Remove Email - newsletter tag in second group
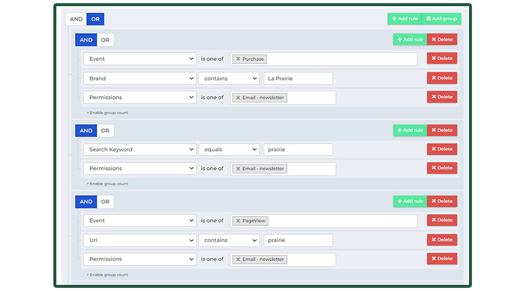This screenshot has width=525, height=291. point(238,169)
